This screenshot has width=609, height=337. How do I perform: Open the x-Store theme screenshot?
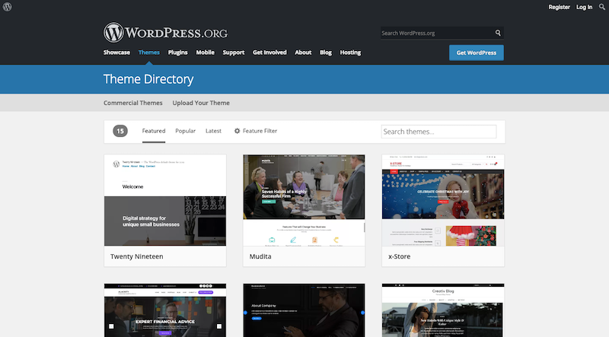tap(443, 200)
